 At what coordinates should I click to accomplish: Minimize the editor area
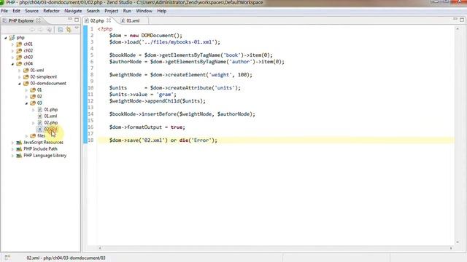tap(455, 20)
